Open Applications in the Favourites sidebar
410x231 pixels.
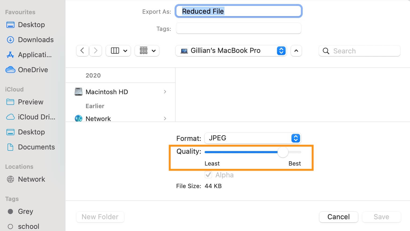click(x=29, y=55)
